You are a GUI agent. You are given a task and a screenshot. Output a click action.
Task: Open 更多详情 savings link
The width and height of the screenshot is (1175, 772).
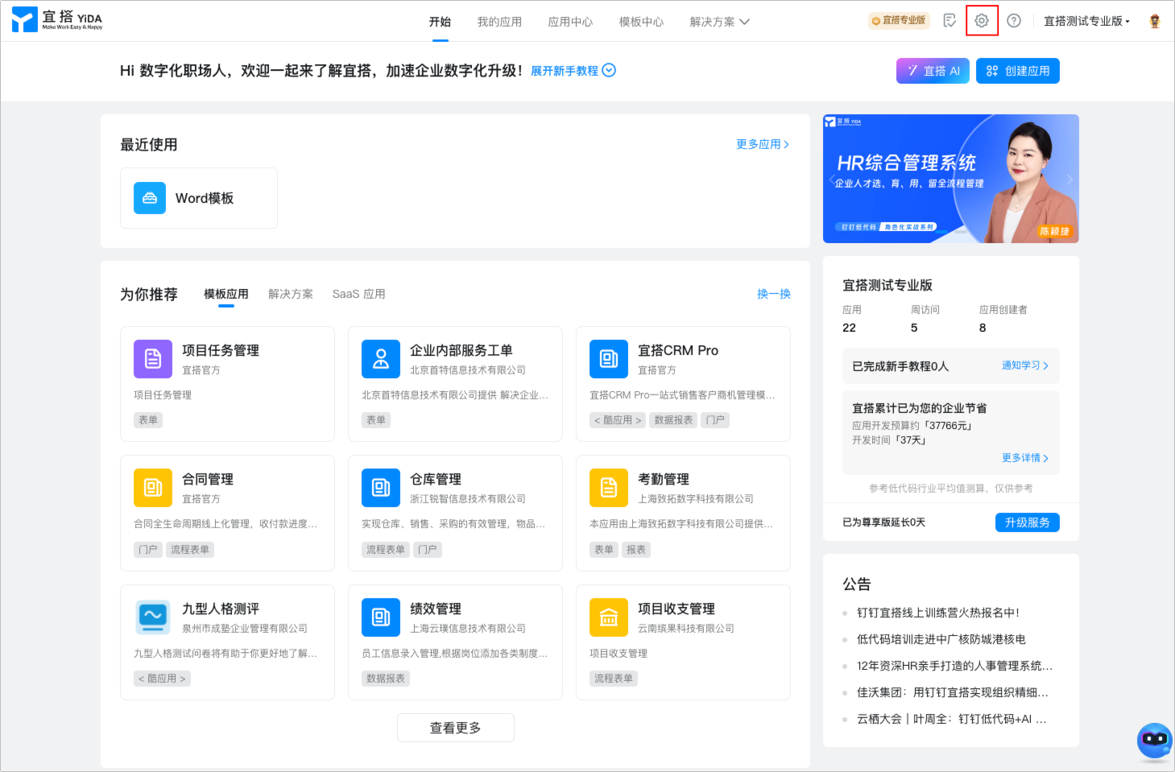[x=1025, y=458]
